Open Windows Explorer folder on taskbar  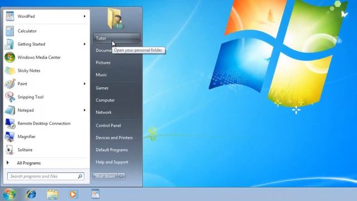(x=52, y=194)
